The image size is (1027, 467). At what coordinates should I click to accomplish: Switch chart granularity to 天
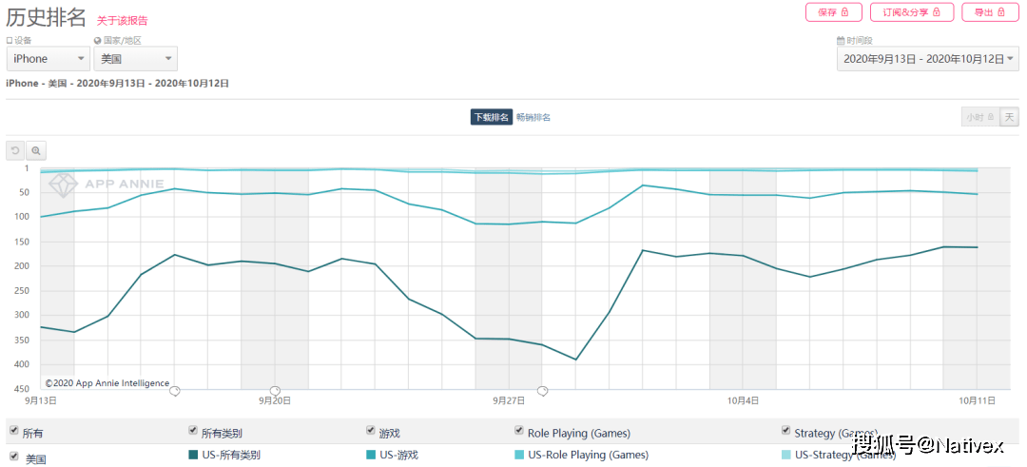click(1008, 117)
